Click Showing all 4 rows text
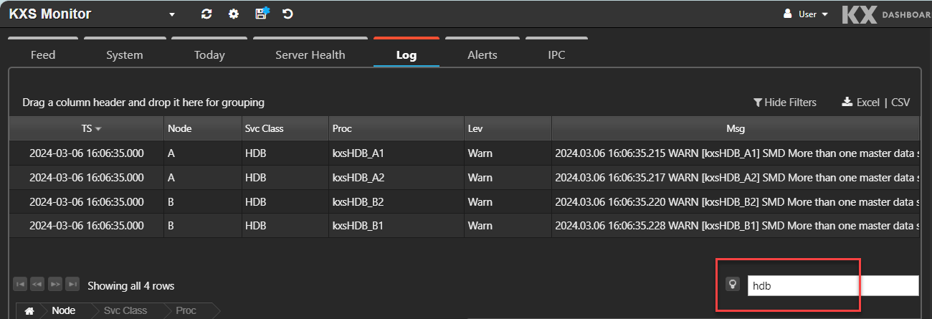 (130, 285)
